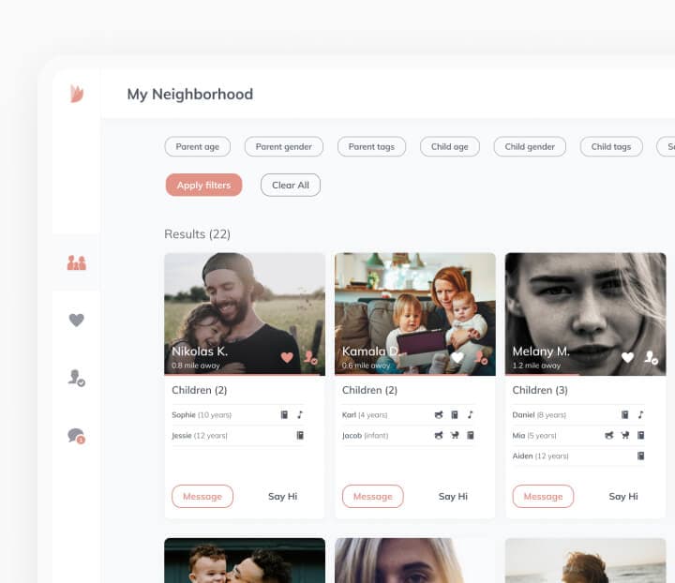The height and width of the screenshot is (583, 675).
Task: Toggle follow icon on Nikolas K. card
Action: [x=310, y=357]
